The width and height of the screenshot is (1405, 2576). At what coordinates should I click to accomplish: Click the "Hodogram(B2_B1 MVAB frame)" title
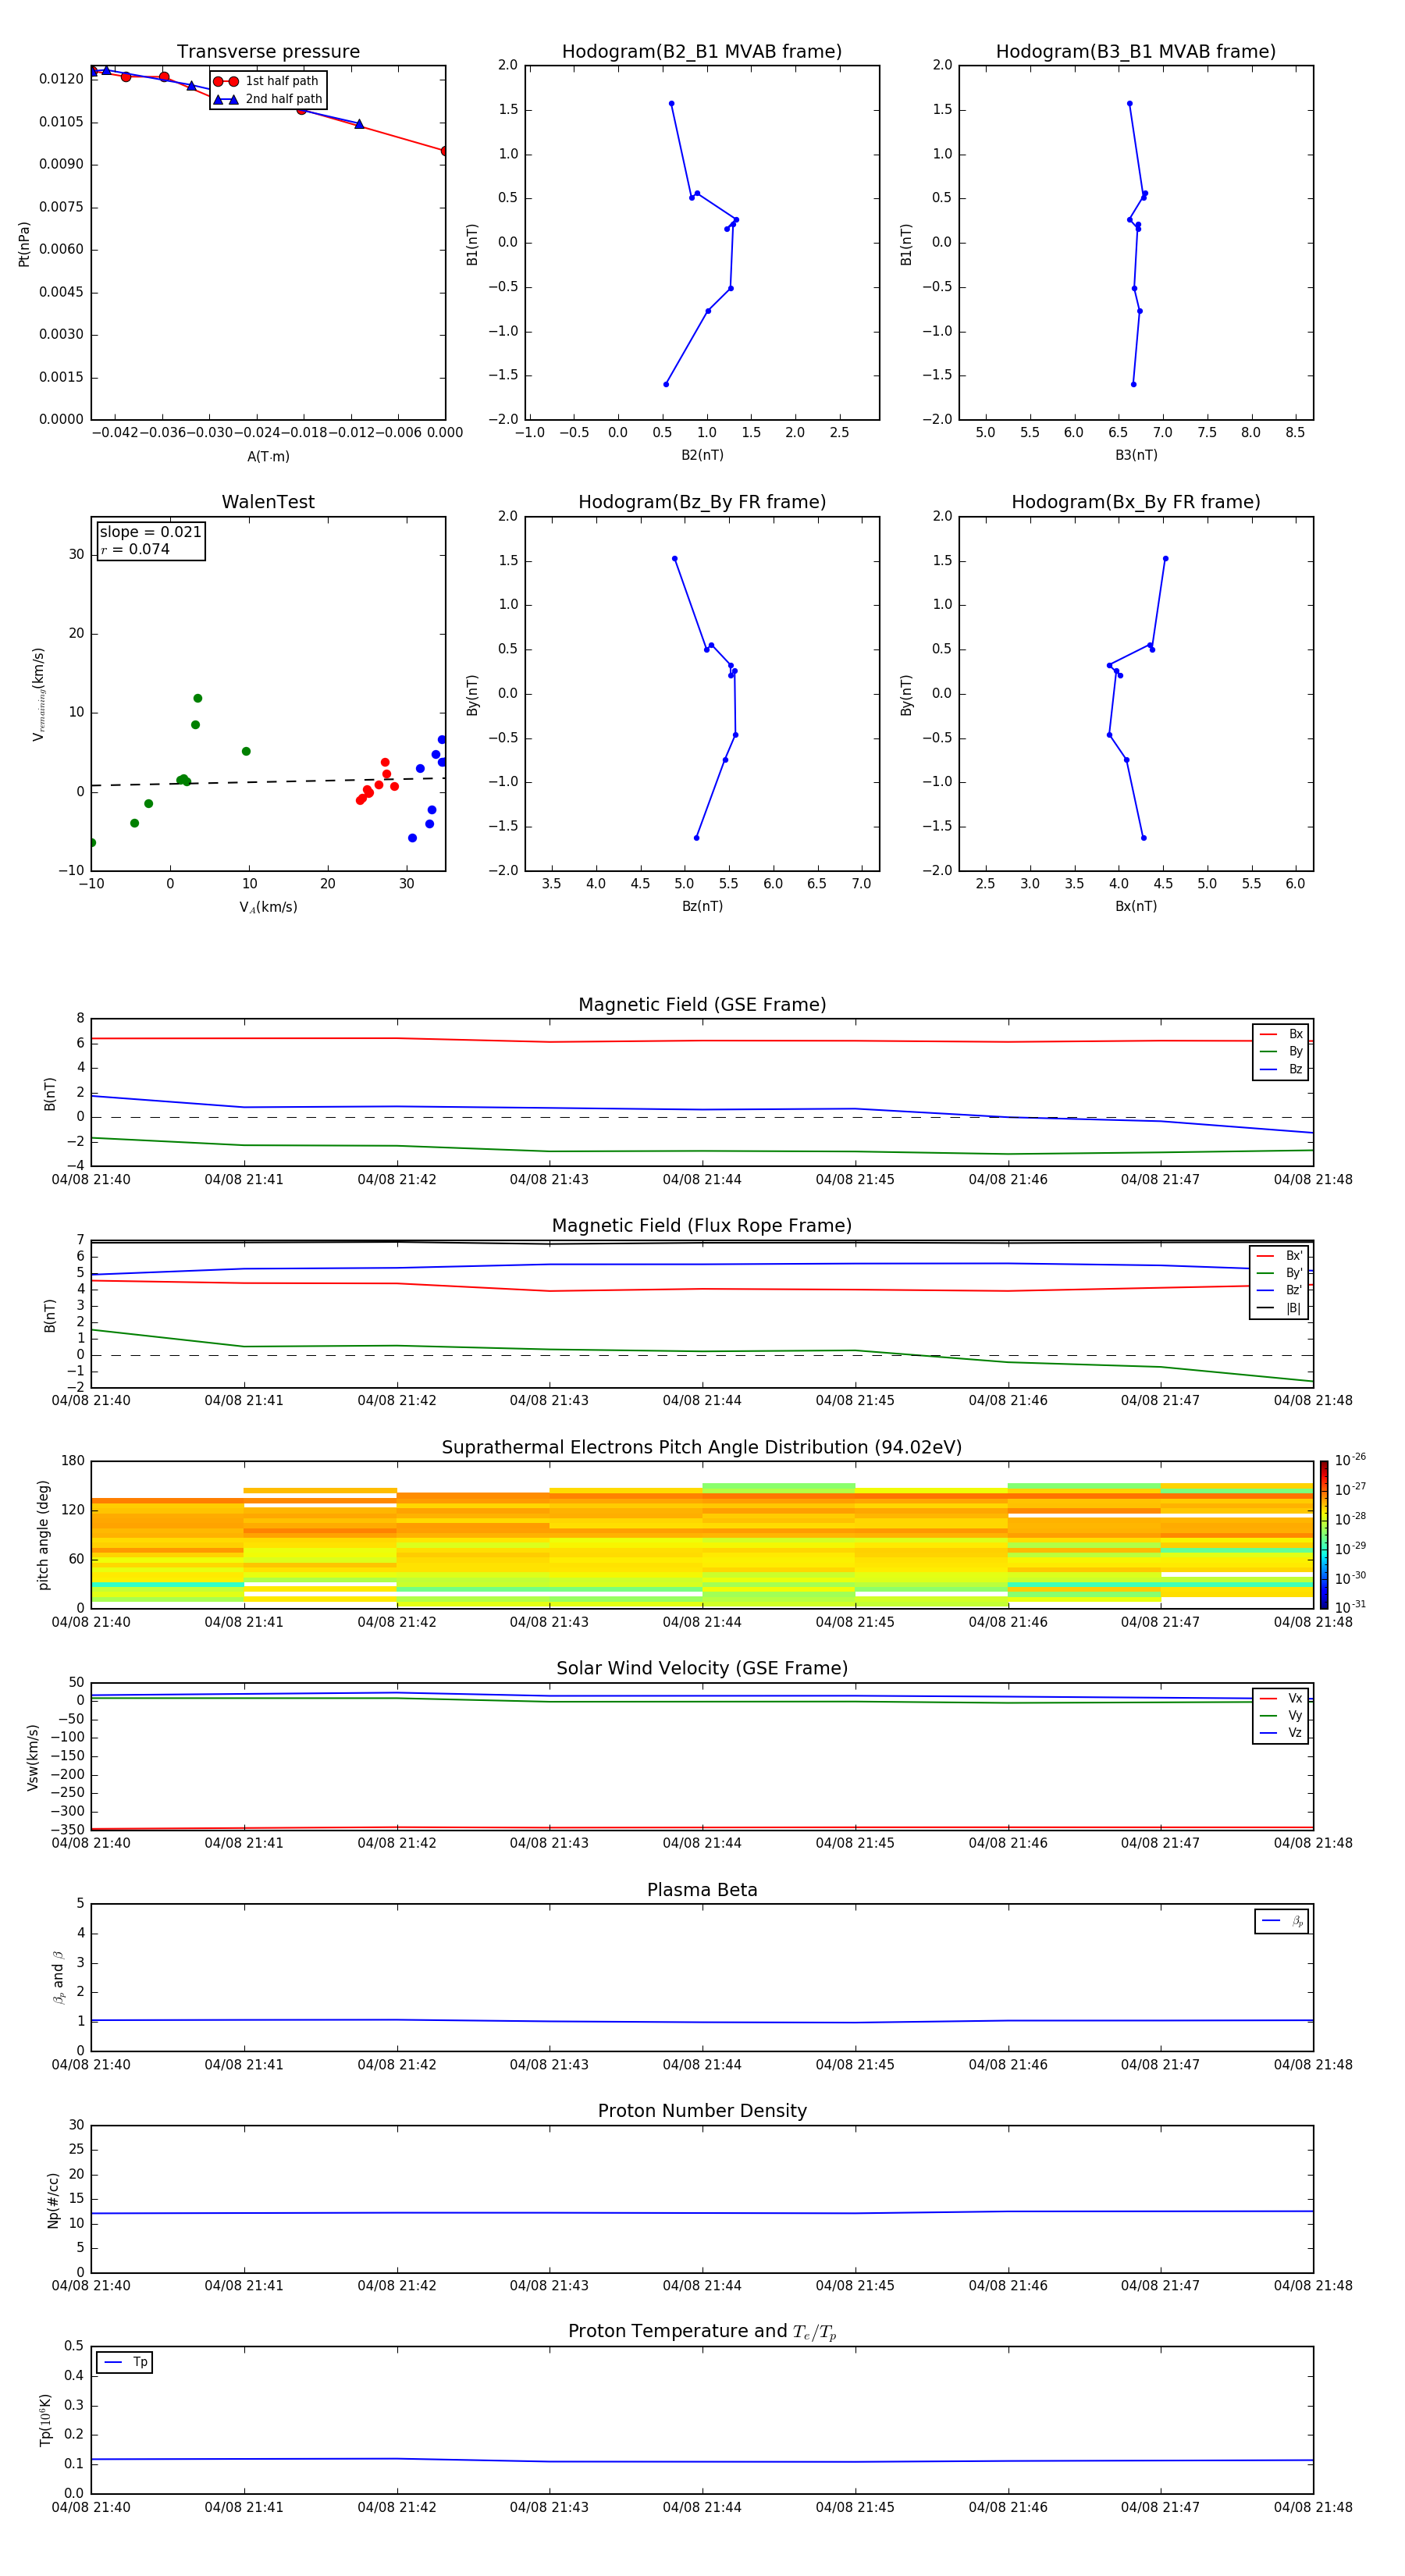(702, 52)
